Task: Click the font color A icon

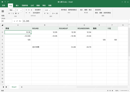Action: tap(18, 14)
